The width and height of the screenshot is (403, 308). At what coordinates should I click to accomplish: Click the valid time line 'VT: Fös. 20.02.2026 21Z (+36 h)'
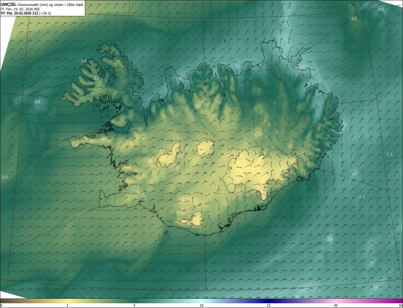point(26,13)
